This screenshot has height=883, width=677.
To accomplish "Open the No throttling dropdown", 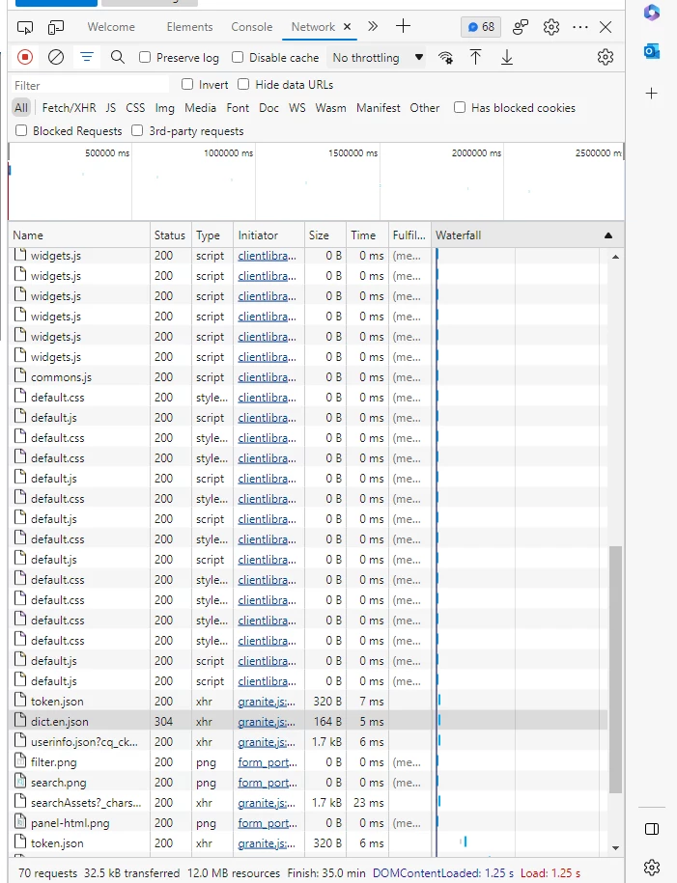I will (x=377, y=58).
